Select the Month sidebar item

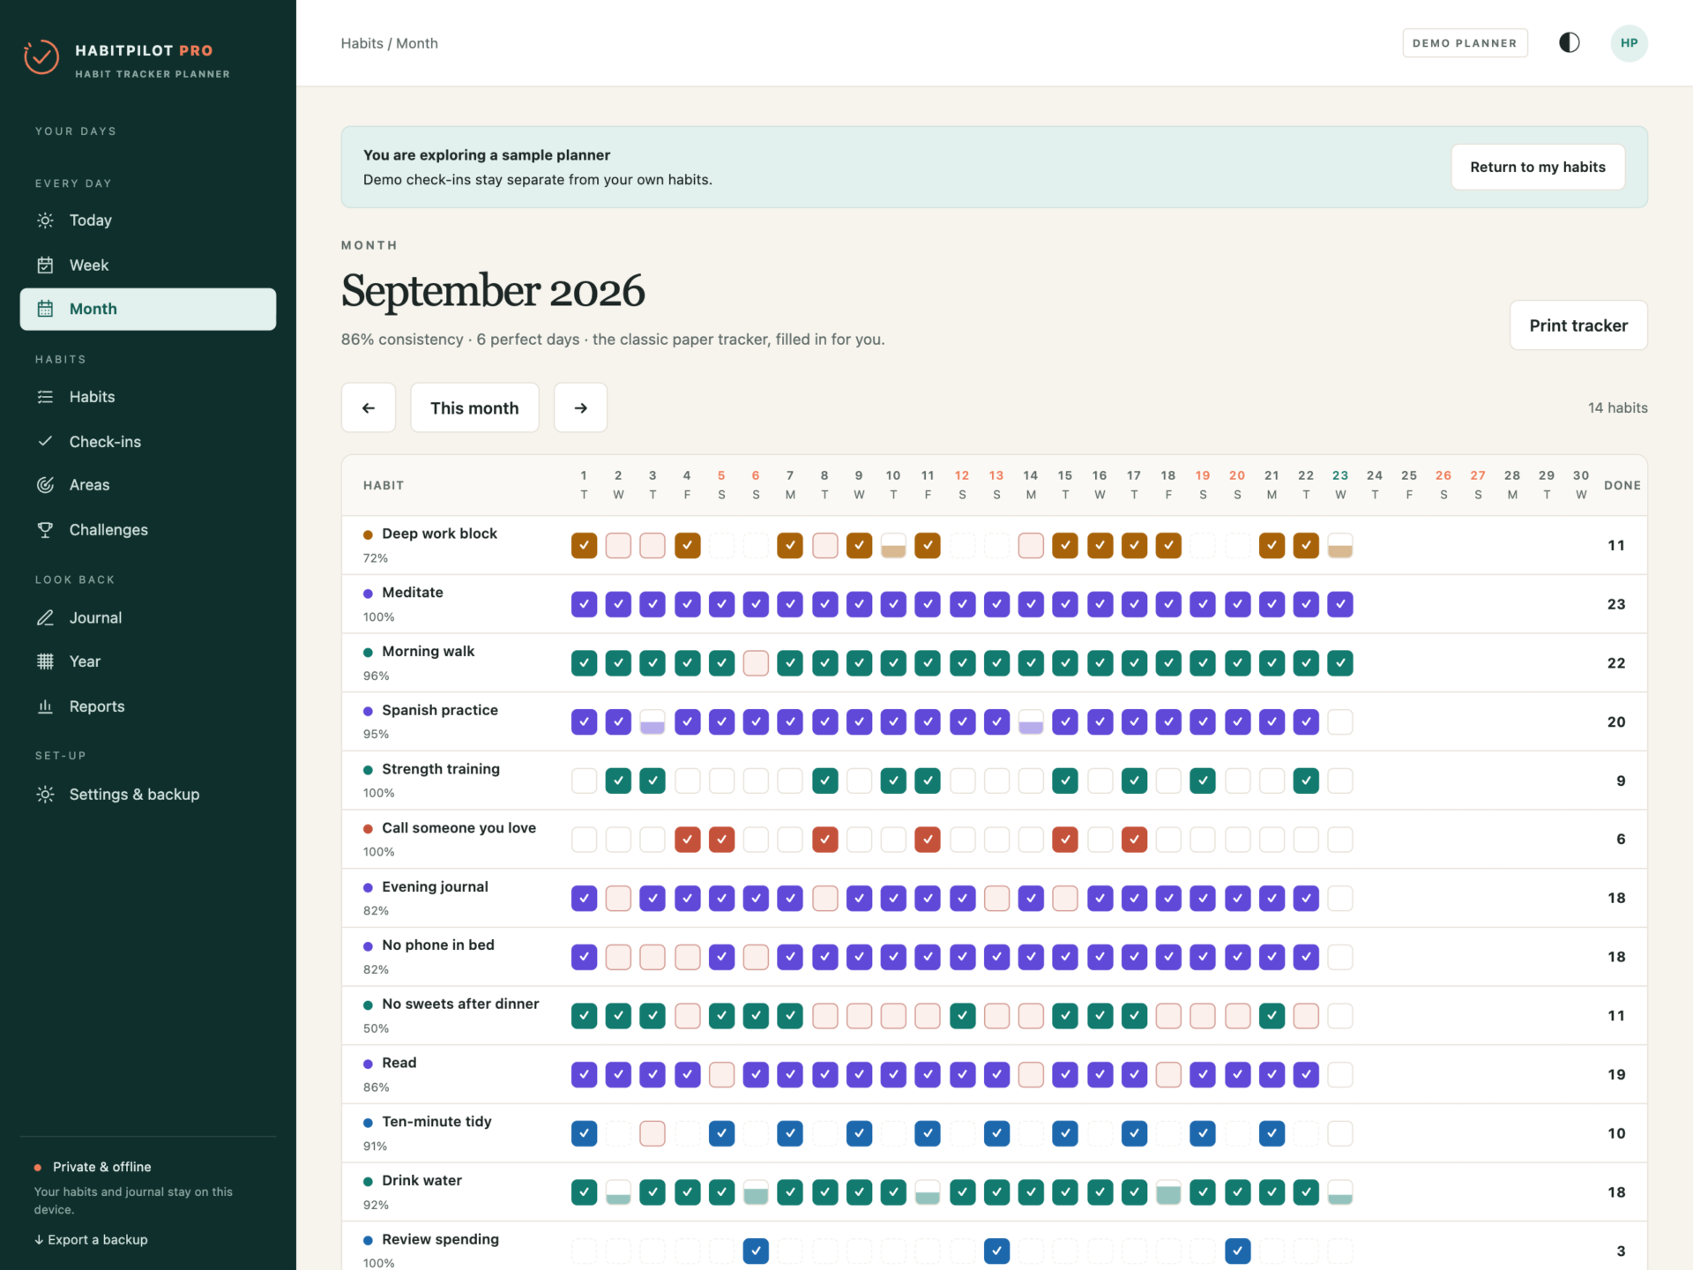click(x=148, y=309)
